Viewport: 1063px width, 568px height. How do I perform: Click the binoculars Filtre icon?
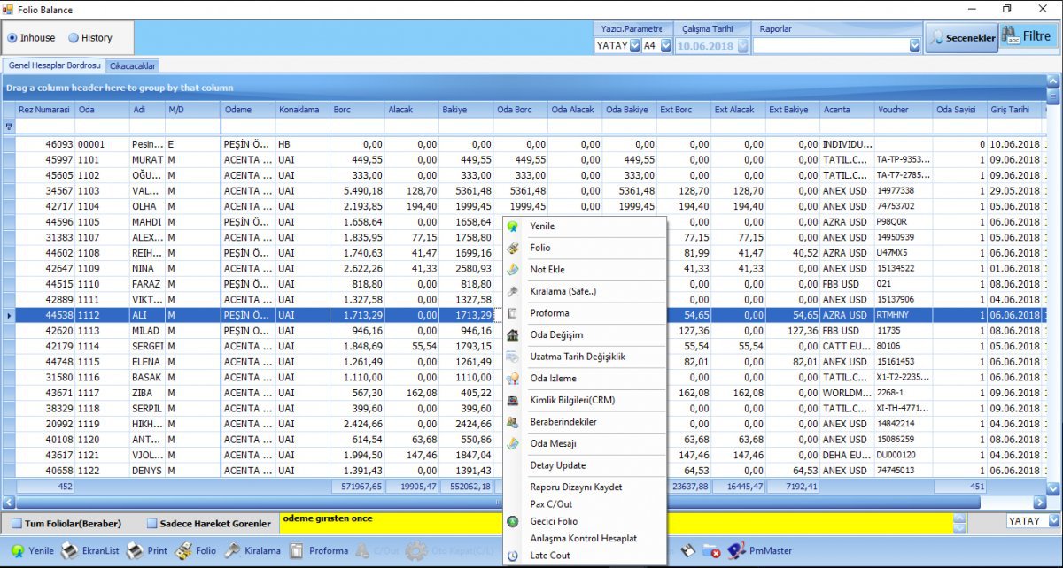pyautogui.click(x=1010, y=36)
